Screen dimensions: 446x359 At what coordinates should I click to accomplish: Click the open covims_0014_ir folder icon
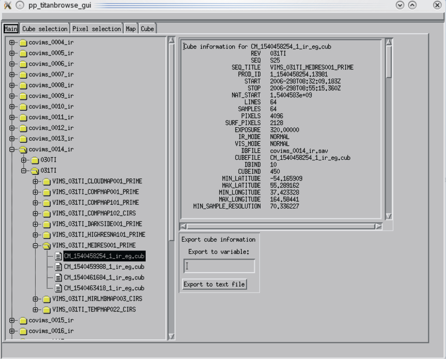point(23,149)
